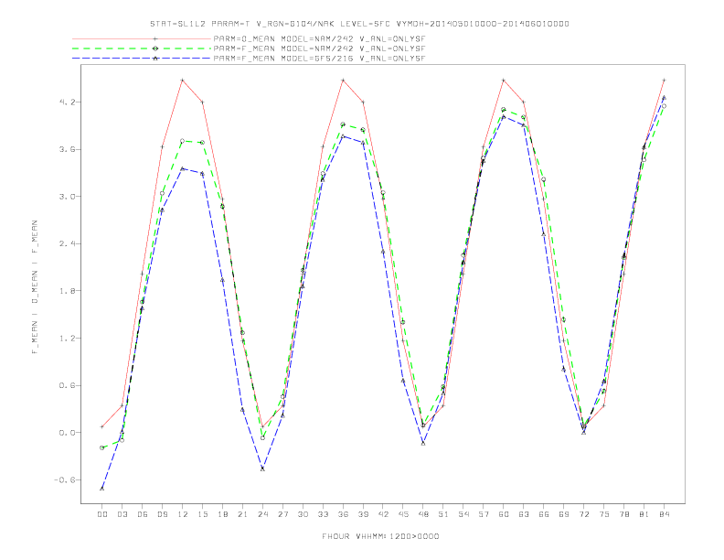Click the 69 forecast hour tick label
This screenshot has height=560, width=724.
click(x=564, y=514)
